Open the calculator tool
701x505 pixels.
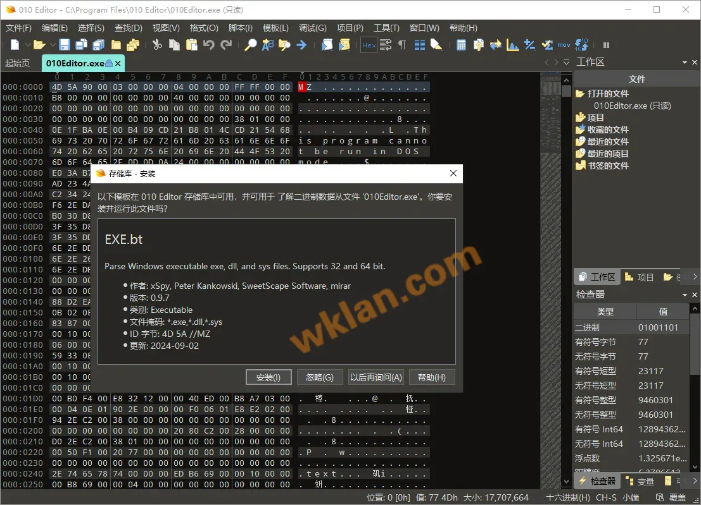461,45
